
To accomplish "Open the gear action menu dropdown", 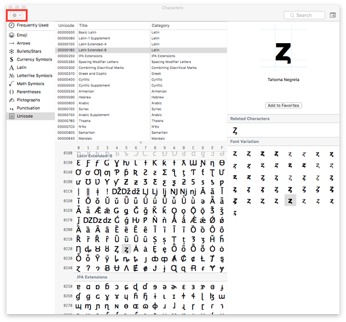I will click(17, 15).
